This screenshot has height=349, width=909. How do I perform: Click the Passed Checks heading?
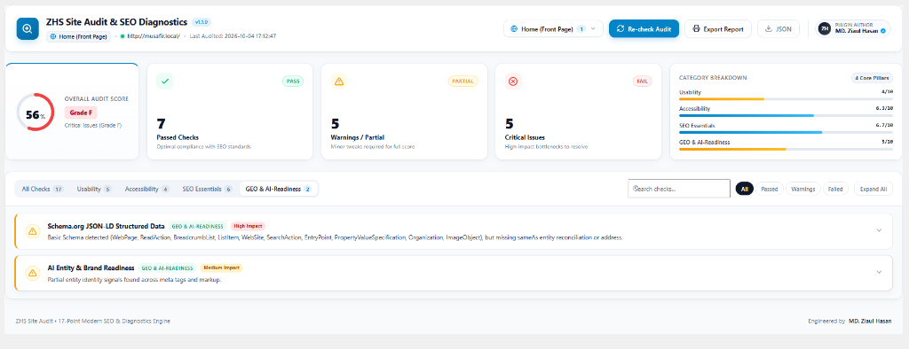[x=178, y=138]
